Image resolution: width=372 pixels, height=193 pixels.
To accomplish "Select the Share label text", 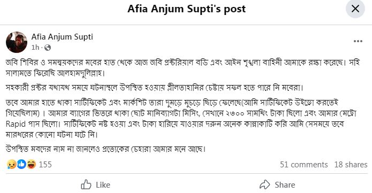I will pos(285,185).
